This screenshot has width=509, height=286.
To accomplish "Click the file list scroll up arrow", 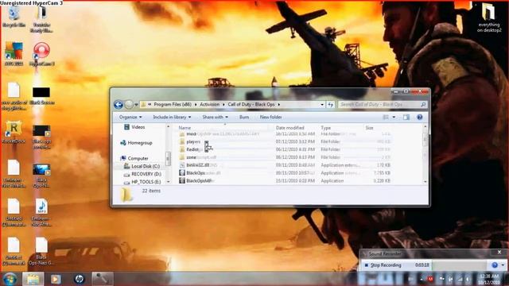I will 425,126.
